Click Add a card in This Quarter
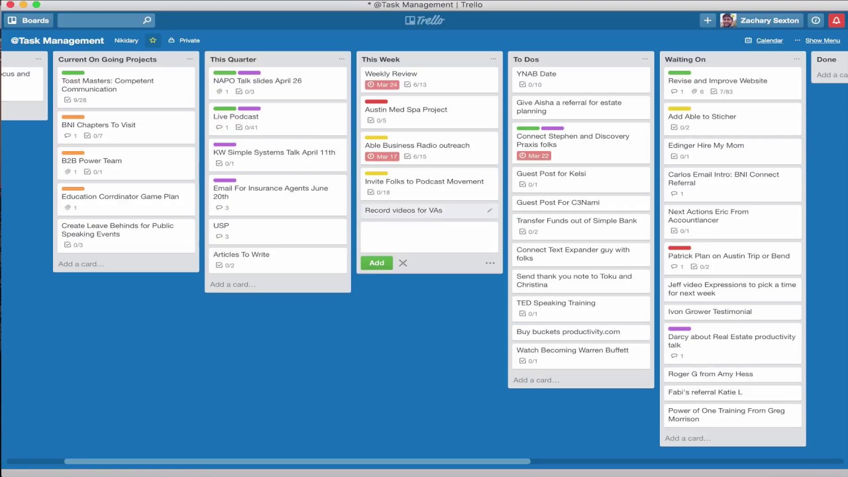848x477 pixels. point(233,284)
